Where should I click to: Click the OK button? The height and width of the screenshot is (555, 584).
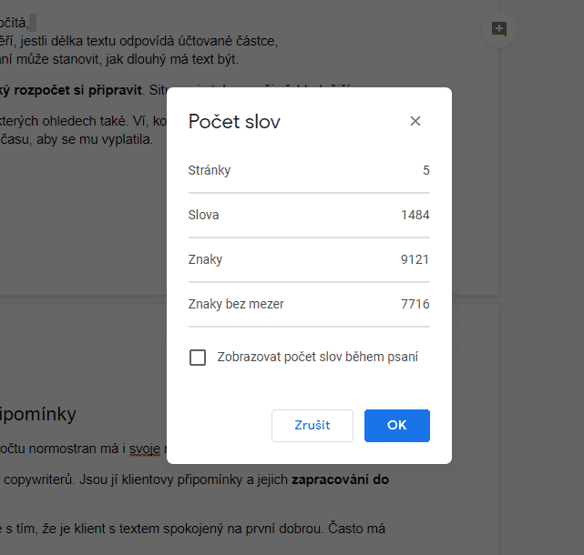tap(397, 426)
